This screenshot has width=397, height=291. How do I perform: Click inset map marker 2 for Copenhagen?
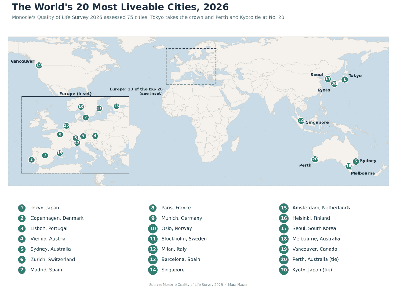(x=86, y=117)
